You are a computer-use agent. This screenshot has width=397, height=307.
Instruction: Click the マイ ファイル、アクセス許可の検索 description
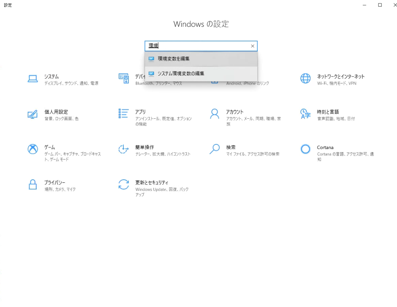(x=253, y=154)
